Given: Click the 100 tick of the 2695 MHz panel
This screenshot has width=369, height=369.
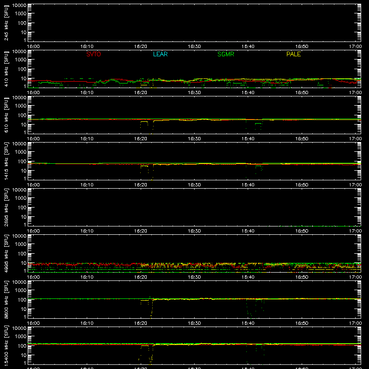Looking at the screenshot, I should coord(22,208).
